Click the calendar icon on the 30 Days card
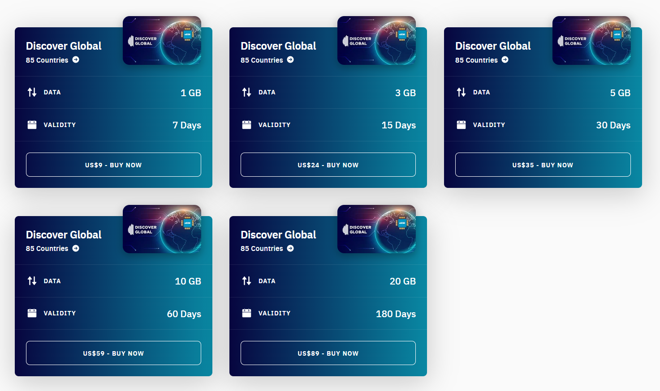Viewport: 660px width, 391px height. [461, 124]
